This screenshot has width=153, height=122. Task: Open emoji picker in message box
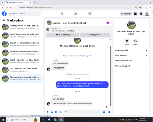pos(104,112)
